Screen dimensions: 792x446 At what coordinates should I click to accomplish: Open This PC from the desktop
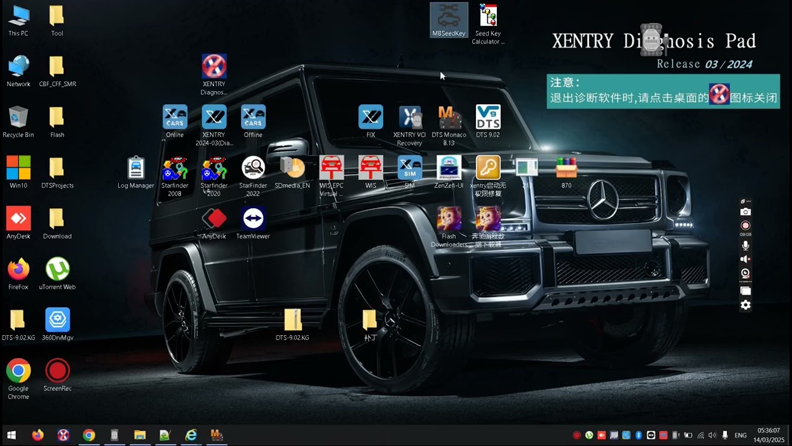[x=19, y=20]
